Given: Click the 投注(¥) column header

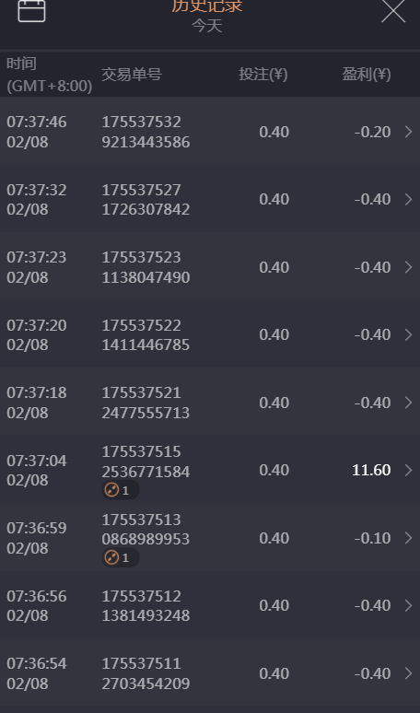Looking at the screenshot, I should point(263,74).
